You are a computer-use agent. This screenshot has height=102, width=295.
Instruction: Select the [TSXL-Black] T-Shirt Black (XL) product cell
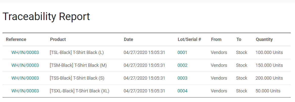79,91
